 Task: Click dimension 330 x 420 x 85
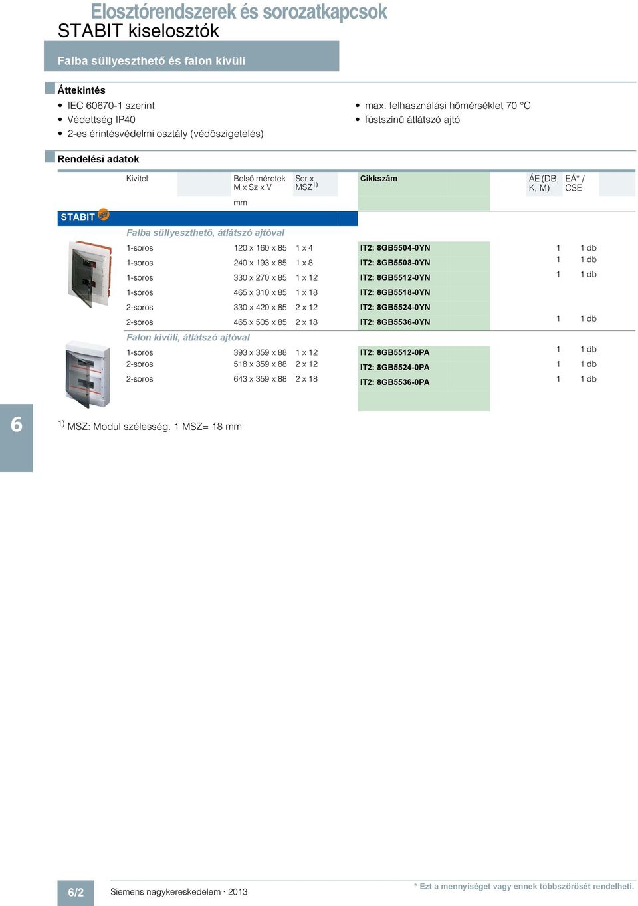tap(260, 308)
